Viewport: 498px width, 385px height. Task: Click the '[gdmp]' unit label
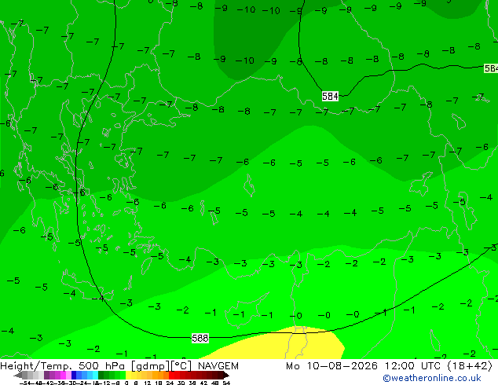click(x=151, y=366)
